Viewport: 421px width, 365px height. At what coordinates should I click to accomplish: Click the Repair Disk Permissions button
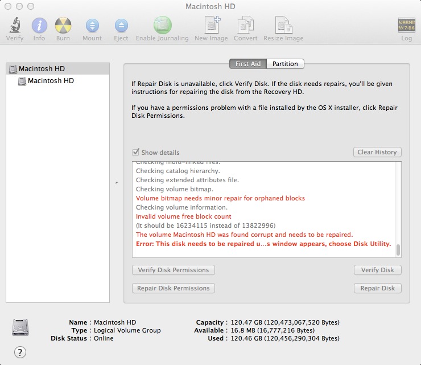[x=174, y=288]
